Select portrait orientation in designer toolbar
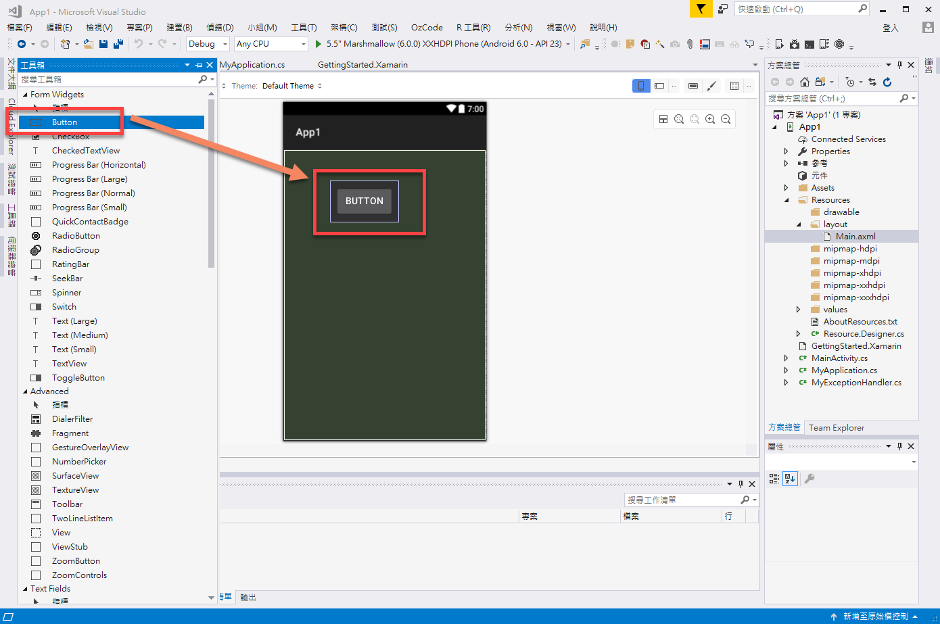940x624 pixels. click(641, 86)
